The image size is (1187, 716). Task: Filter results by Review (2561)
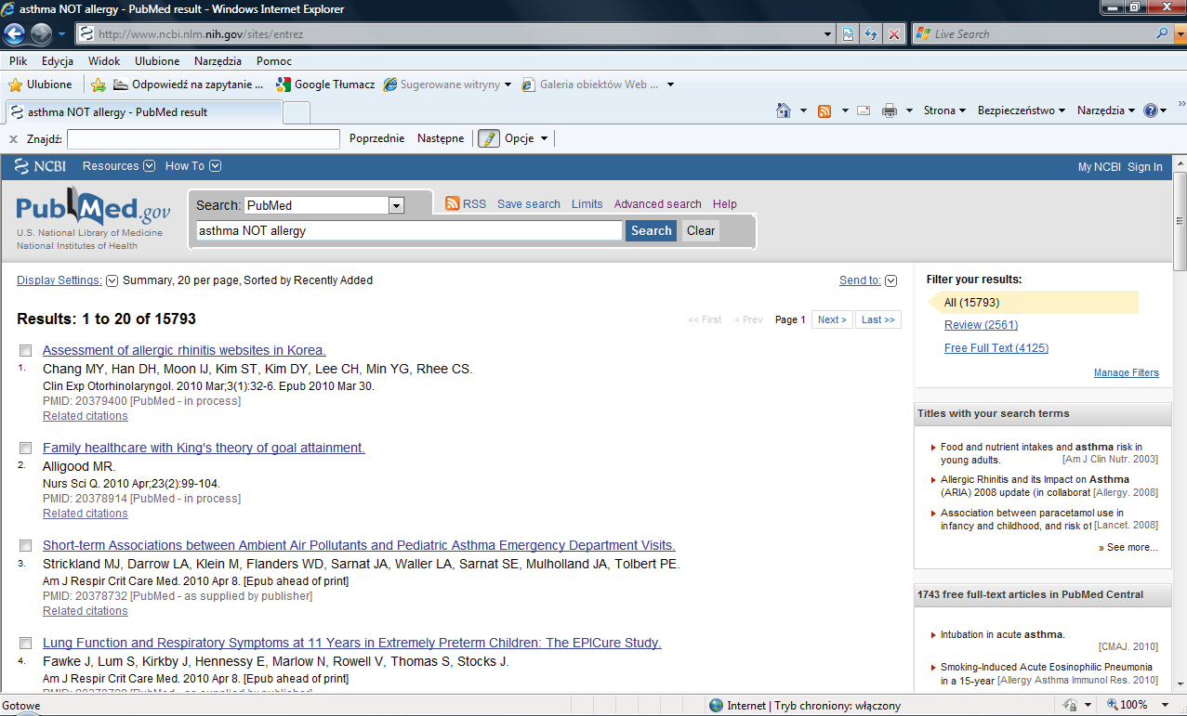point(981,325)
